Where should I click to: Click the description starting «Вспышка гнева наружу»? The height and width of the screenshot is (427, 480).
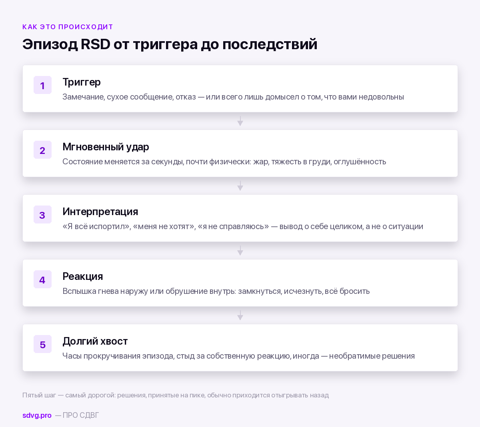[216, 291]
